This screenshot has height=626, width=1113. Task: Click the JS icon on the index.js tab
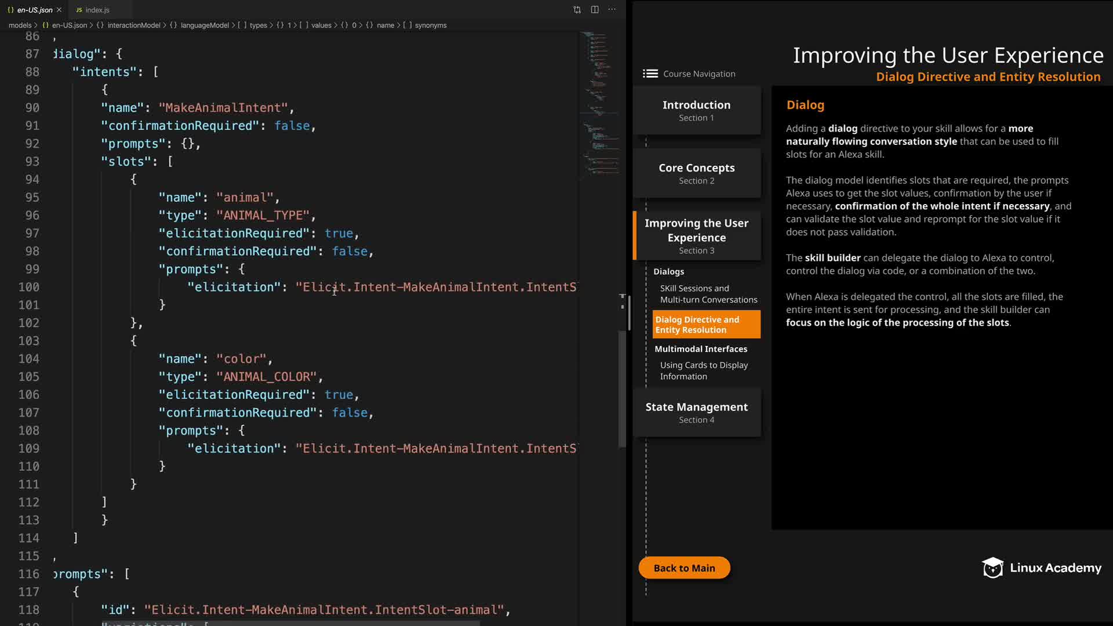[79, 10]
